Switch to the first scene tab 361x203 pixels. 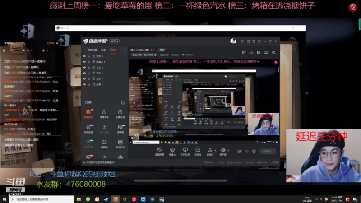click(93, 50)
